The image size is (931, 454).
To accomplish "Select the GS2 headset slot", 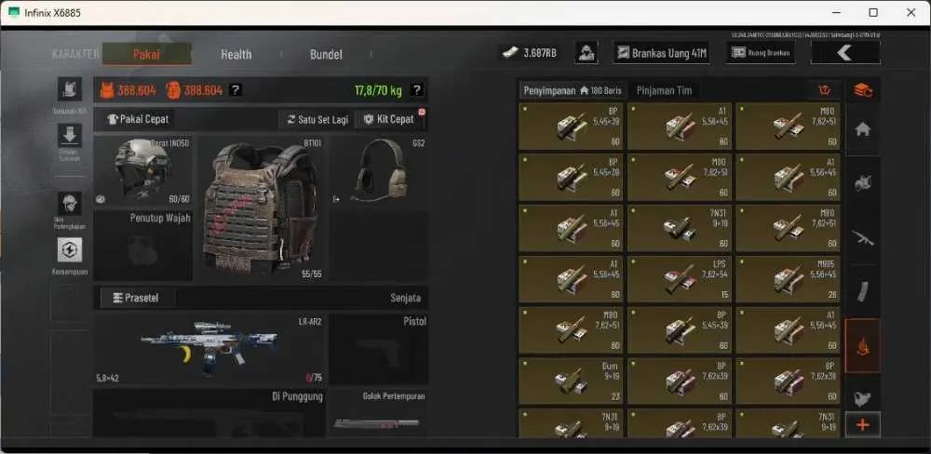I will coord(379,171).
